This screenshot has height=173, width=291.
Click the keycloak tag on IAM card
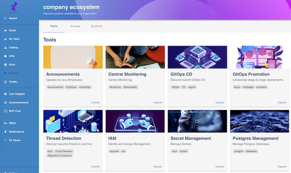pyautogui.click(x=114, y=151)
